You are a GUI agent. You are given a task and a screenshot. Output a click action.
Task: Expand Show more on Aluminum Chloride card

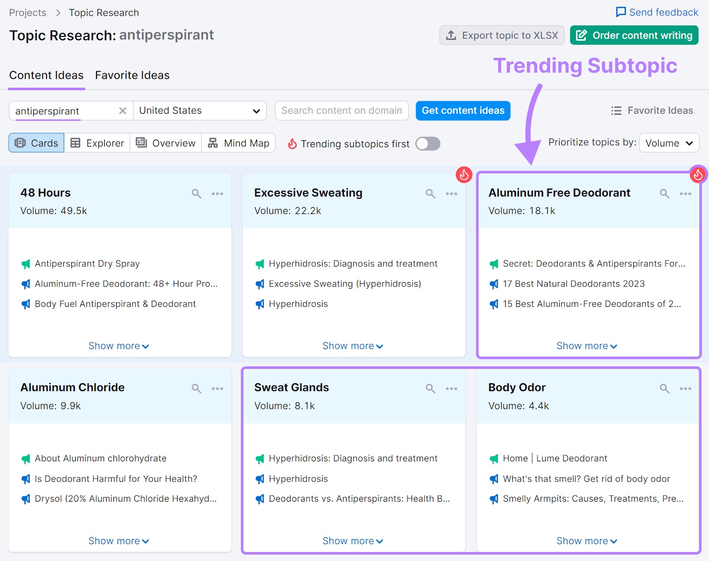(118, 541)
